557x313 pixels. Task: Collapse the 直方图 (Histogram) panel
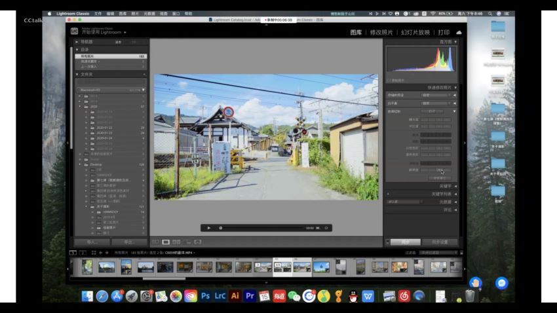(x=455, y=42)
